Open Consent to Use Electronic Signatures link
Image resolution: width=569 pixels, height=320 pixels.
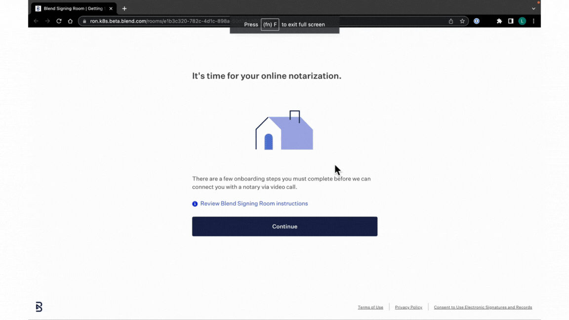pyautogui.click(x=483, y=307)
